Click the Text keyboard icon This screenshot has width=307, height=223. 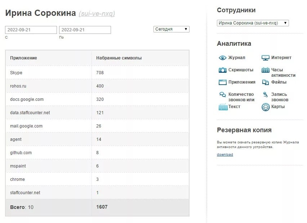223,107
